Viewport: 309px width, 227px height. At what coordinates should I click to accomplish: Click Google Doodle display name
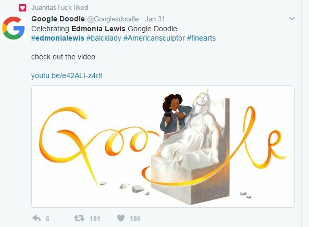click(x=58, y=19)
